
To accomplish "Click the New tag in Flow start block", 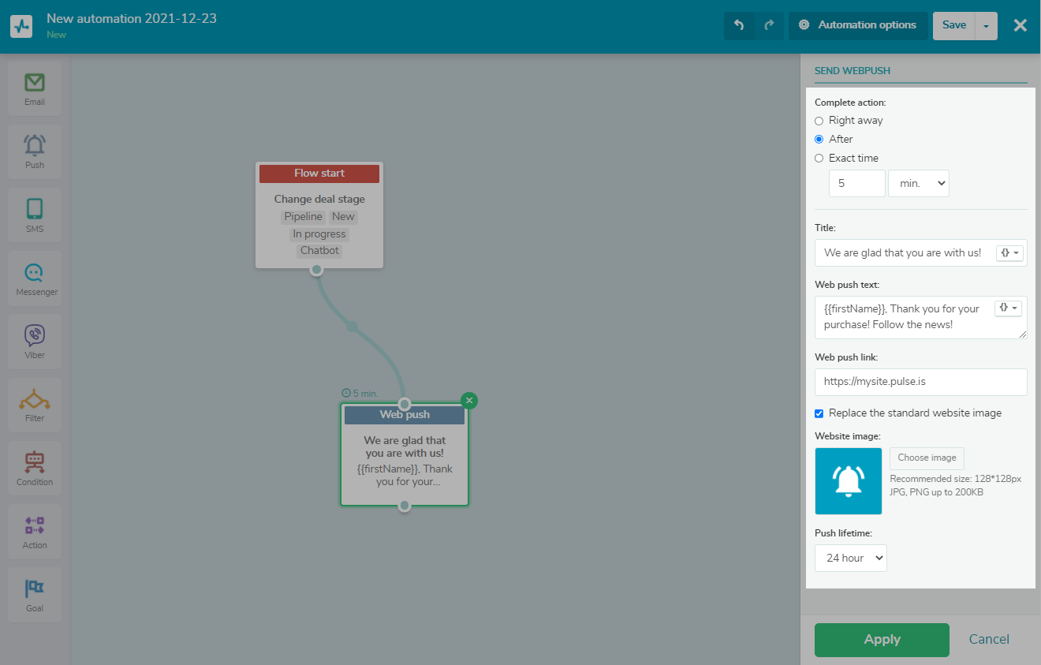I will (x=343, y=217).
